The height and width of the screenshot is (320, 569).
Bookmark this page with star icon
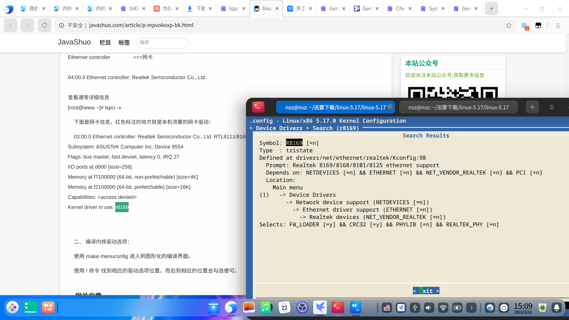509,25
